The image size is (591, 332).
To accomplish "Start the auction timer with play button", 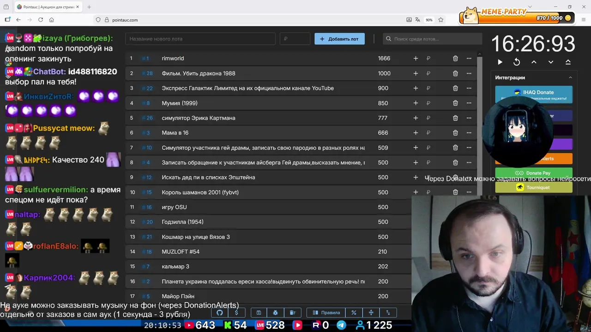I will [x=500, y=62].
